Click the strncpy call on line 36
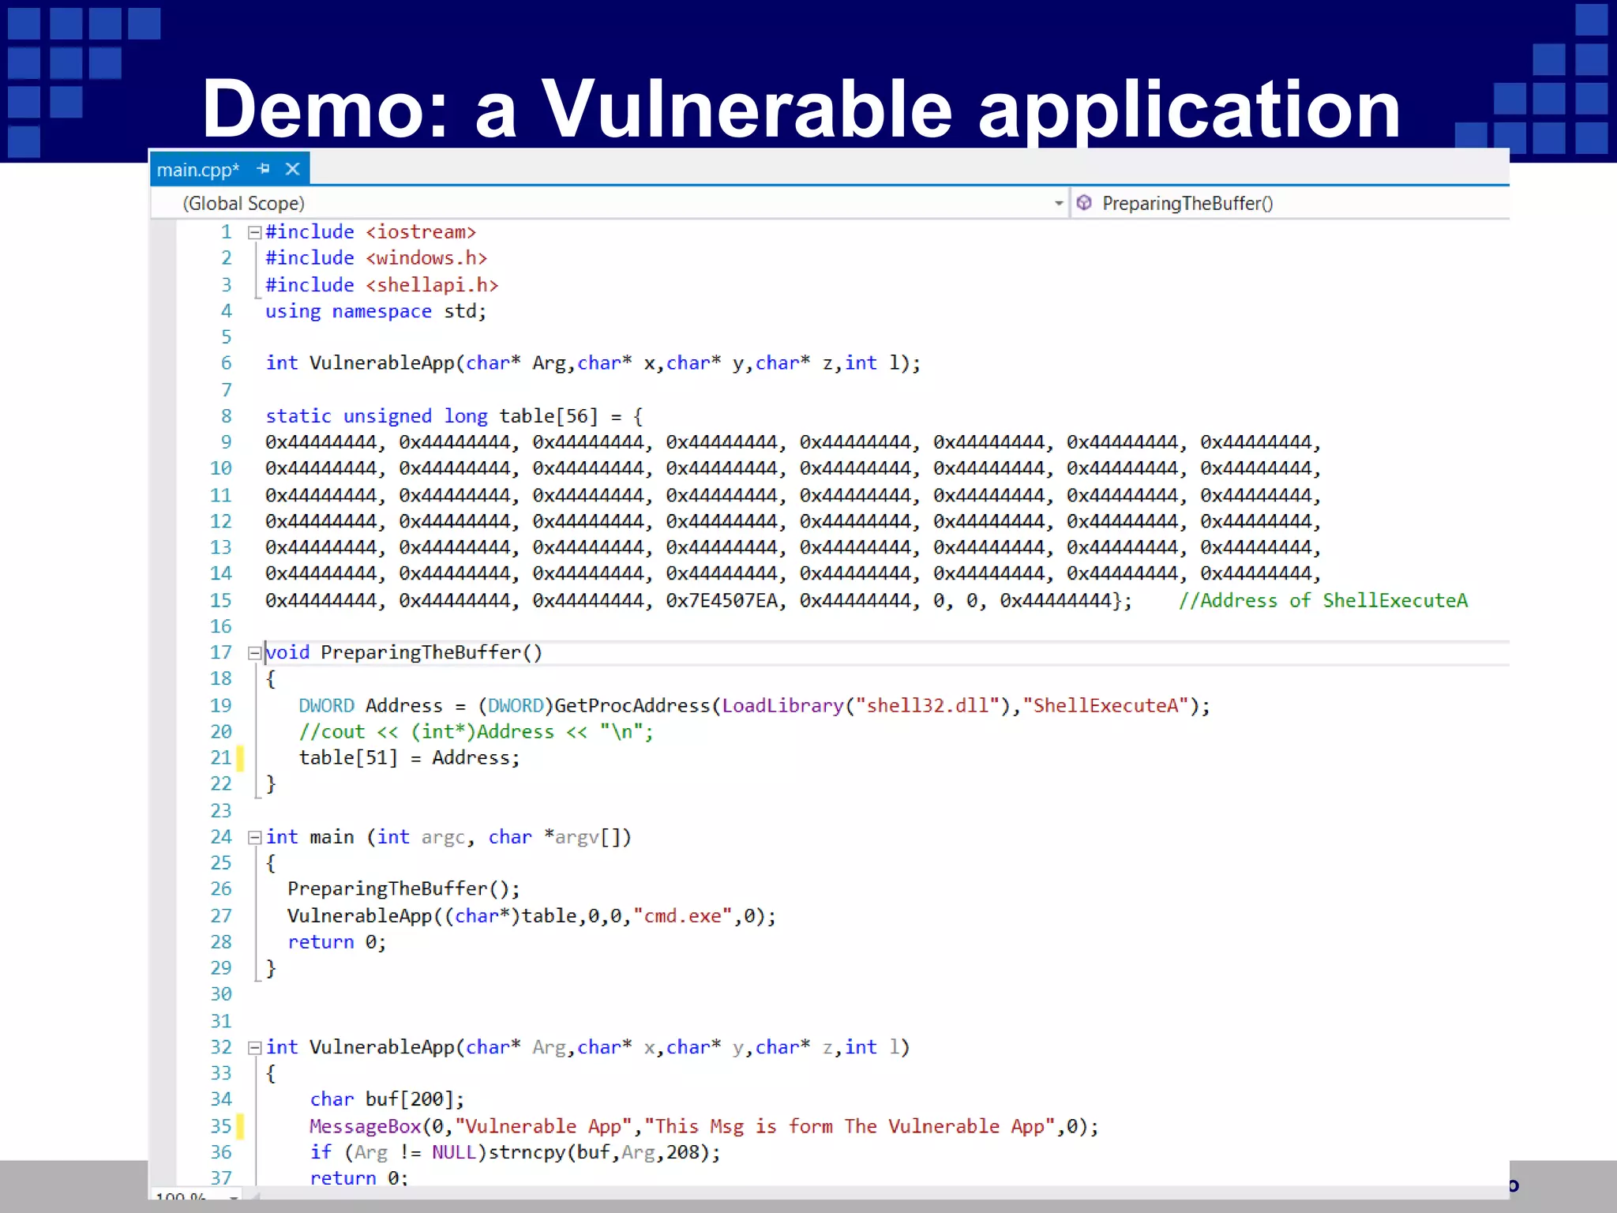1617x1213 pixels. pos(604,1153)
